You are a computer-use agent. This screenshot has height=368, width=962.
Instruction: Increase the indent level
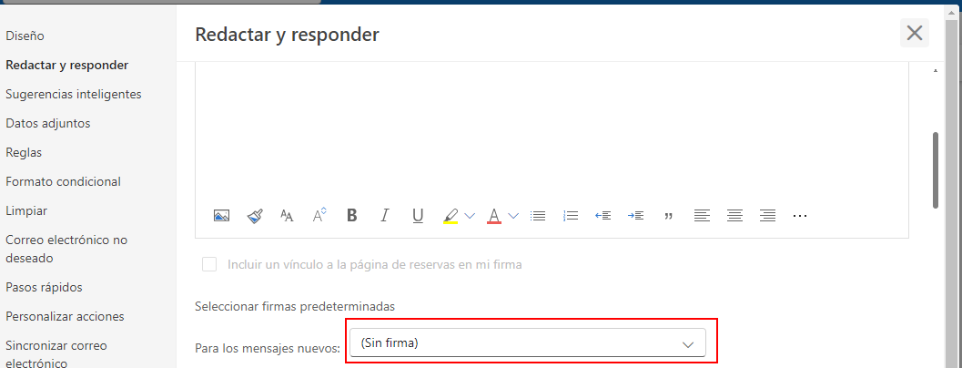635,216
